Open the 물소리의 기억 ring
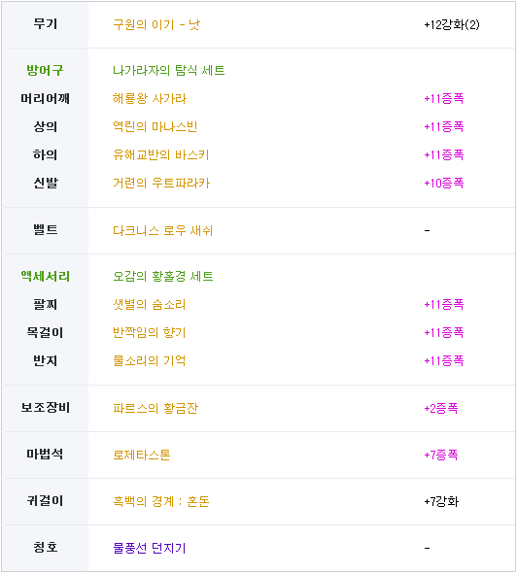 coord(149,361)
